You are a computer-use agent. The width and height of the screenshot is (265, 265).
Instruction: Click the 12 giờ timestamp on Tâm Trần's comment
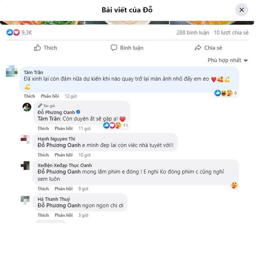pyautogui.click(x=71, y=96)
